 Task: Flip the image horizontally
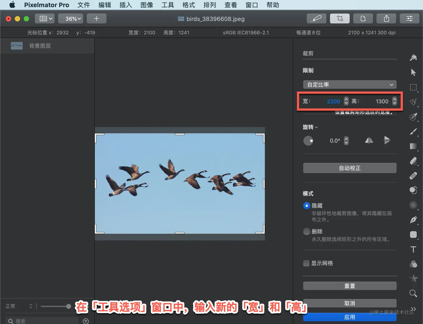pos(369,140)
